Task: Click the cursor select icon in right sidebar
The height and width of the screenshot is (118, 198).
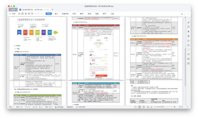Action: click(x=188, y=41)
